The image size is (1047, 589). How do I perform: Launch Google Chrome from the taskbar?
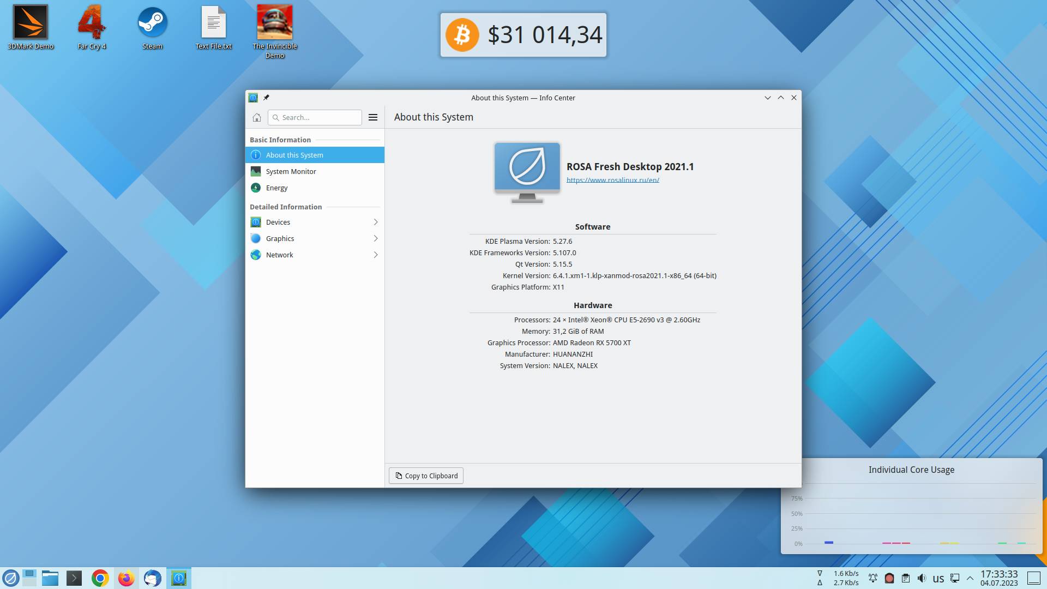(100, 578)
